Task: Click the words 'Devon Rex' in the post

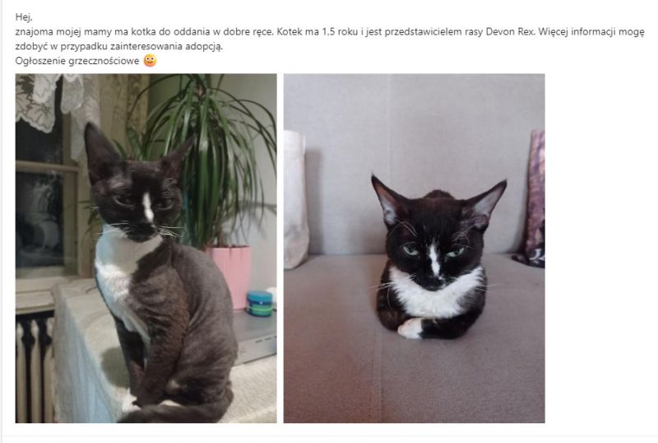Action: pyautogui.click(x=509, y=31)
